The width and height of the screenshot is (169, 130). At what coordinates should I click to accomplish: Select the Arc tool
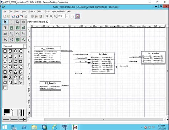click(17, 34)
